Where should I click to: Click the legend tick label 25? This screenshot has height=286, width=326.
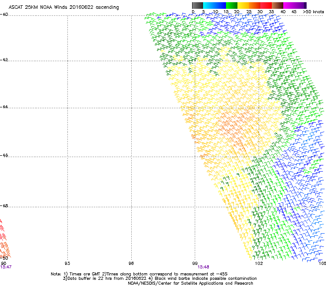(x=249, y=12)
